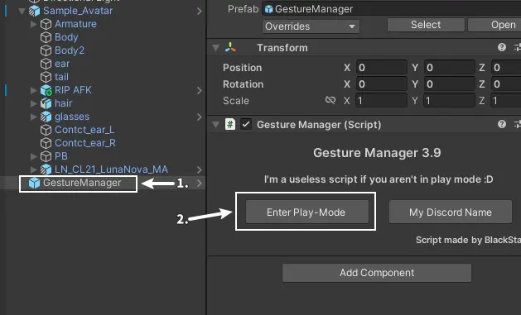
Task: Click the Select prefab button
Action: pyautogui.click(x=426, y=25)
